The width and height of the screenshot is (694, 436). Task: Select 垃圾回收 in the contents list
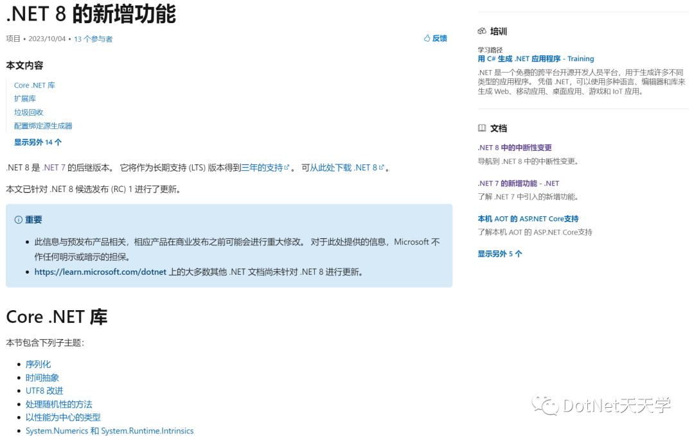tap(28, 112)
